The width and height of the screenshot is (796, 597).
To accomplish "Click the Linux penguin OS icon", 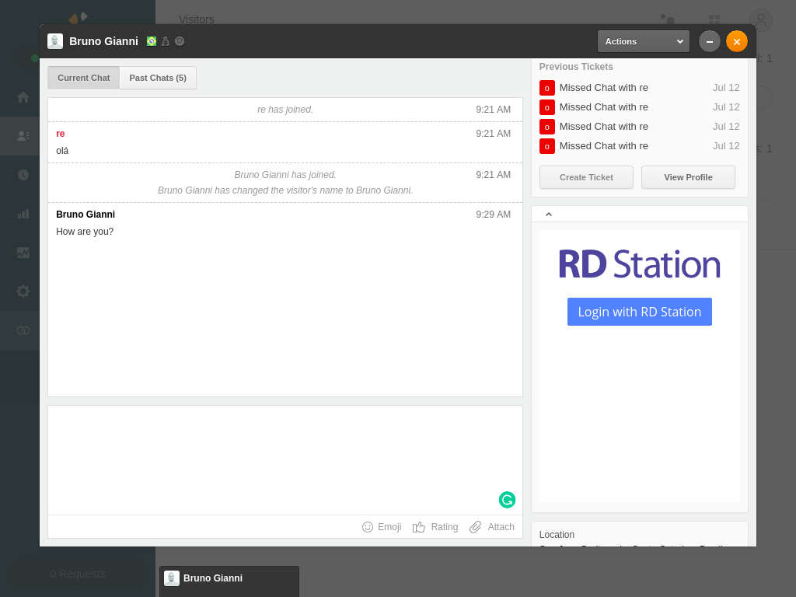I will point(166,41).
